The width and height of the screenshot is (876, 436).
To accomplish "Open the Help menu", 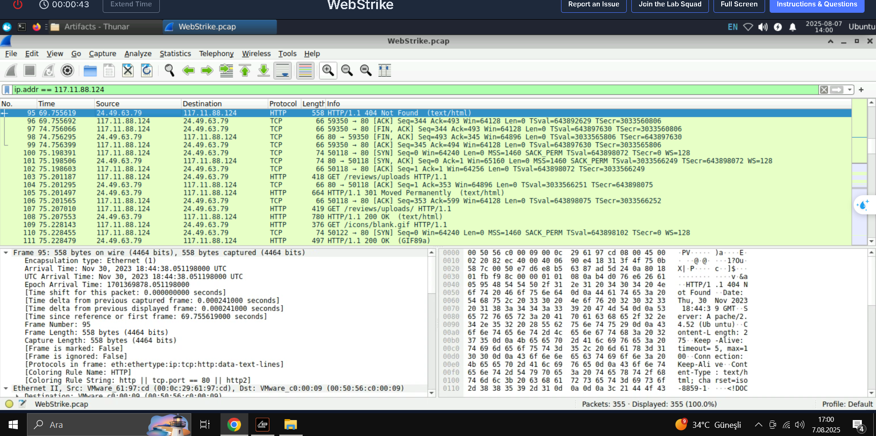I will (x=312, y=54).
